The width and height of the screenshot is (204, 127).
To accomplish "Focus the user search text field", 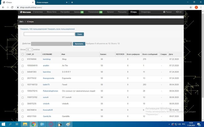I will 49,34.
